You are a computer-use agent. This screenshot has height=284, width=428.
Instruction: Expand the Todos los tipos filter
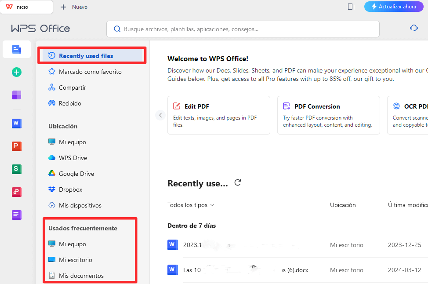coord(191,205)
